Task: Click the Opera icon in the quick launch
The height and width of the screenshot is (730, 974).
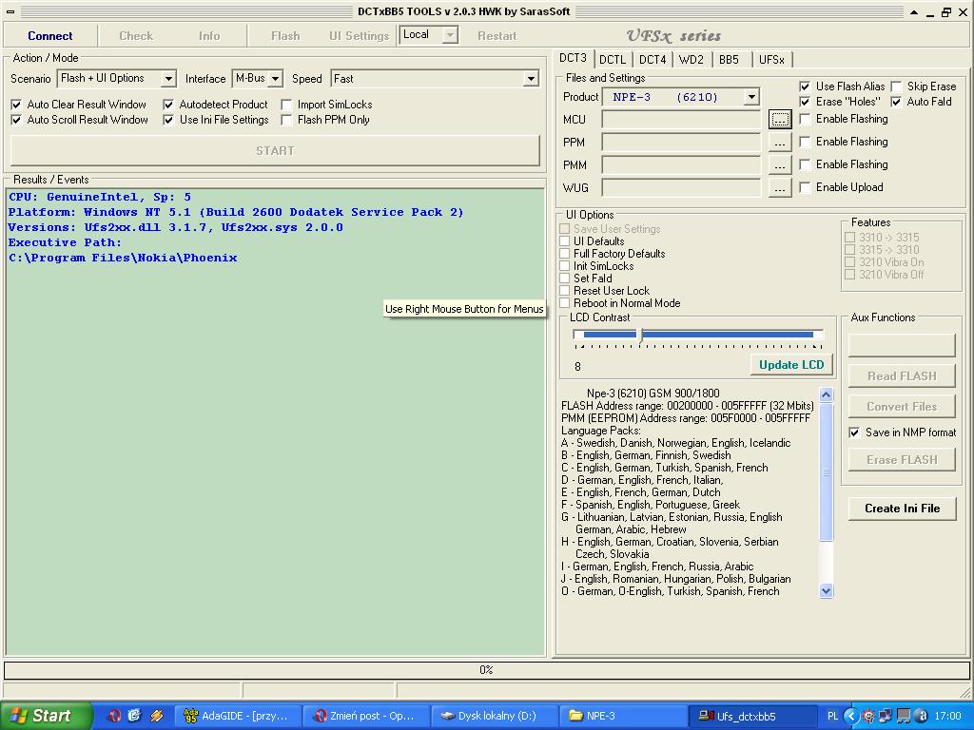Action: point(114,716)
